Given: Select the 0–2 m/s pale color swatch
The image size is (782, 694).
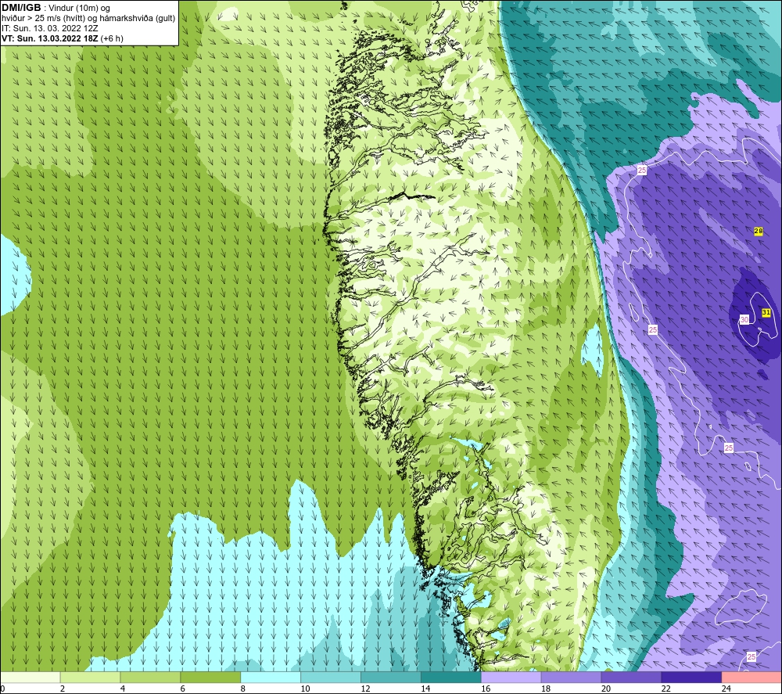Looking at the screenshot, I should (30, 678).
